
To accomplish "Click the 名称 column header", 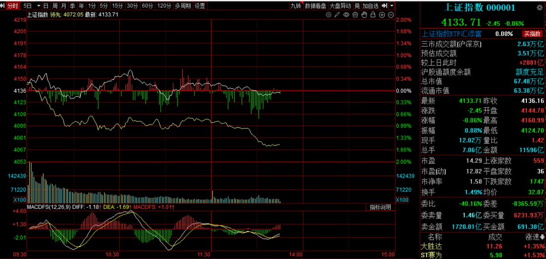I will tap(435, 237).
